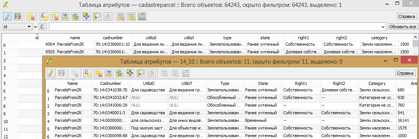Image resolution: width=419 pixels, height=139 pixels.
Task: Open expression builder next to id field
Action: coord(43,27)
